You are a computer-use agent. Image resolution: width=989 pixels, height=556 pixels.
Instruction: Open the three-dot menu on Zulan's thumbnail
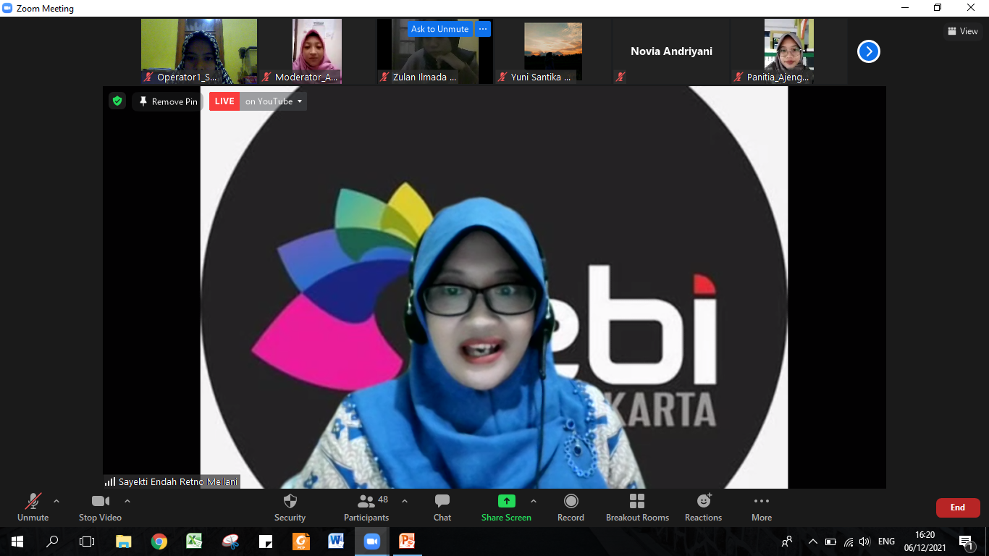pyautogui.click(x=484, y=29)
